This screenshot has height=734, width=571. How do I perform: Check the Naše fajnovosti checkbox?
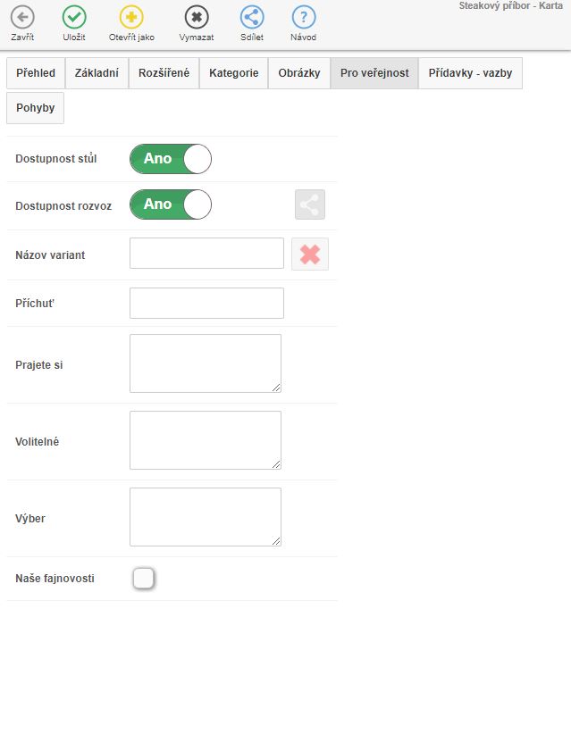(x=143, y=579)
